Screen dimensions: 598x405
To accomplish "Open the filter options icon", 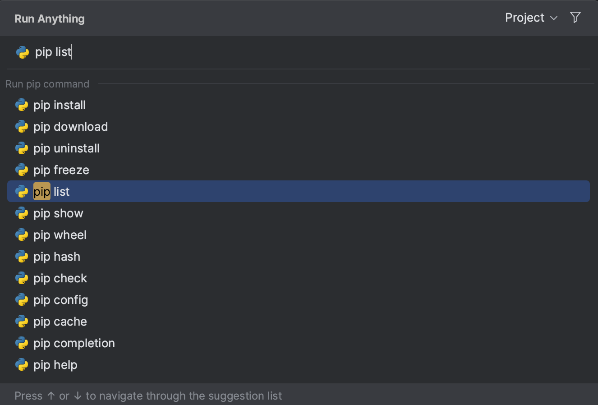I will click(x=575, y=17).
